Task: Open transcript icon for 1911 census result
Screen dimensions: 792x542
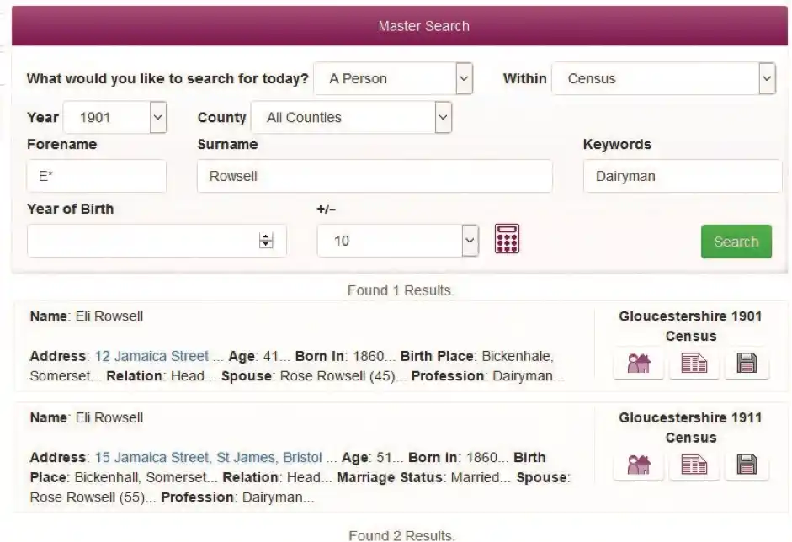Action: tap(694, 465)
